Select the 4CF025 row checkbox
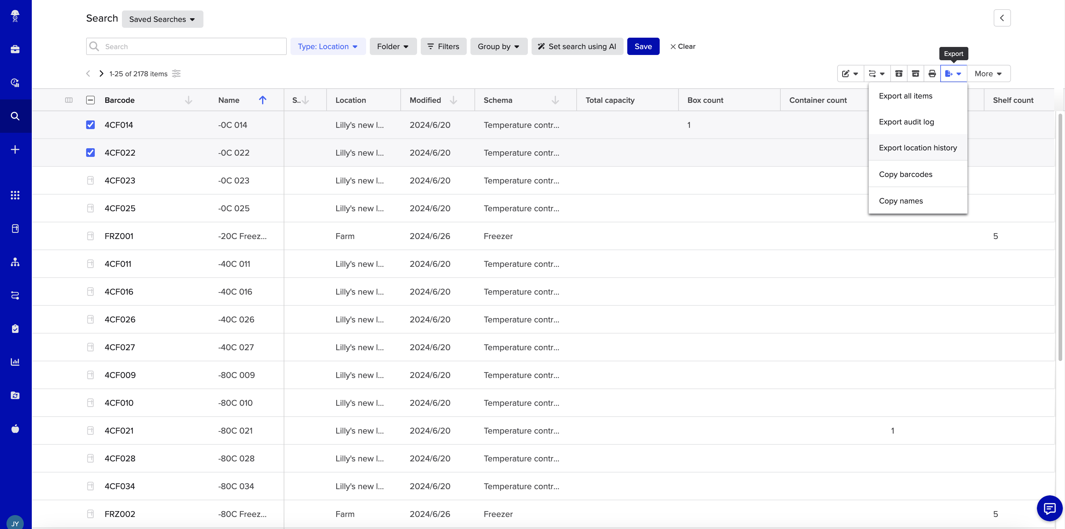 (x=90, y=208)
